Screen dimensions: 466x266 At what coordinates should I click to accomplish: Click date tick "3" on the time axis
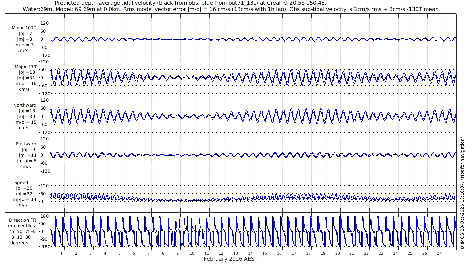pos(90,253)
